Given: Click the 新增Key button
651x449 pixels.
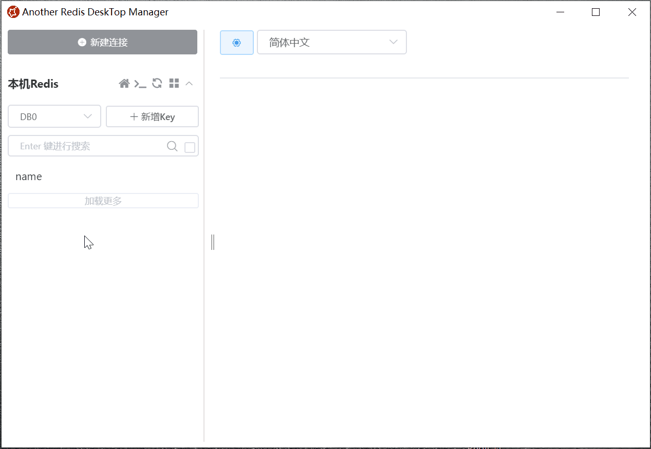Looking at the screenshot, I should [x=152, y=116].
